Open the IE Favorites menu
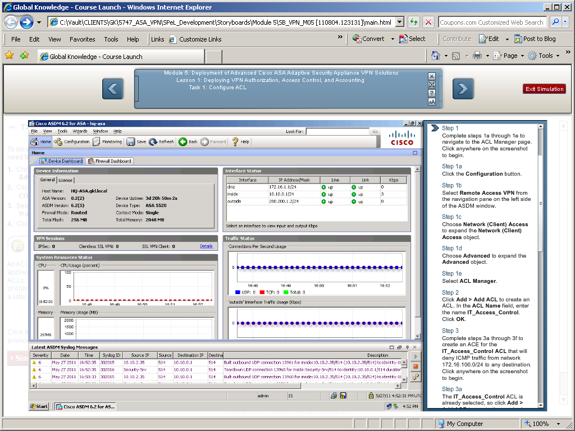575x431 pixels. (x=82, y=39)
